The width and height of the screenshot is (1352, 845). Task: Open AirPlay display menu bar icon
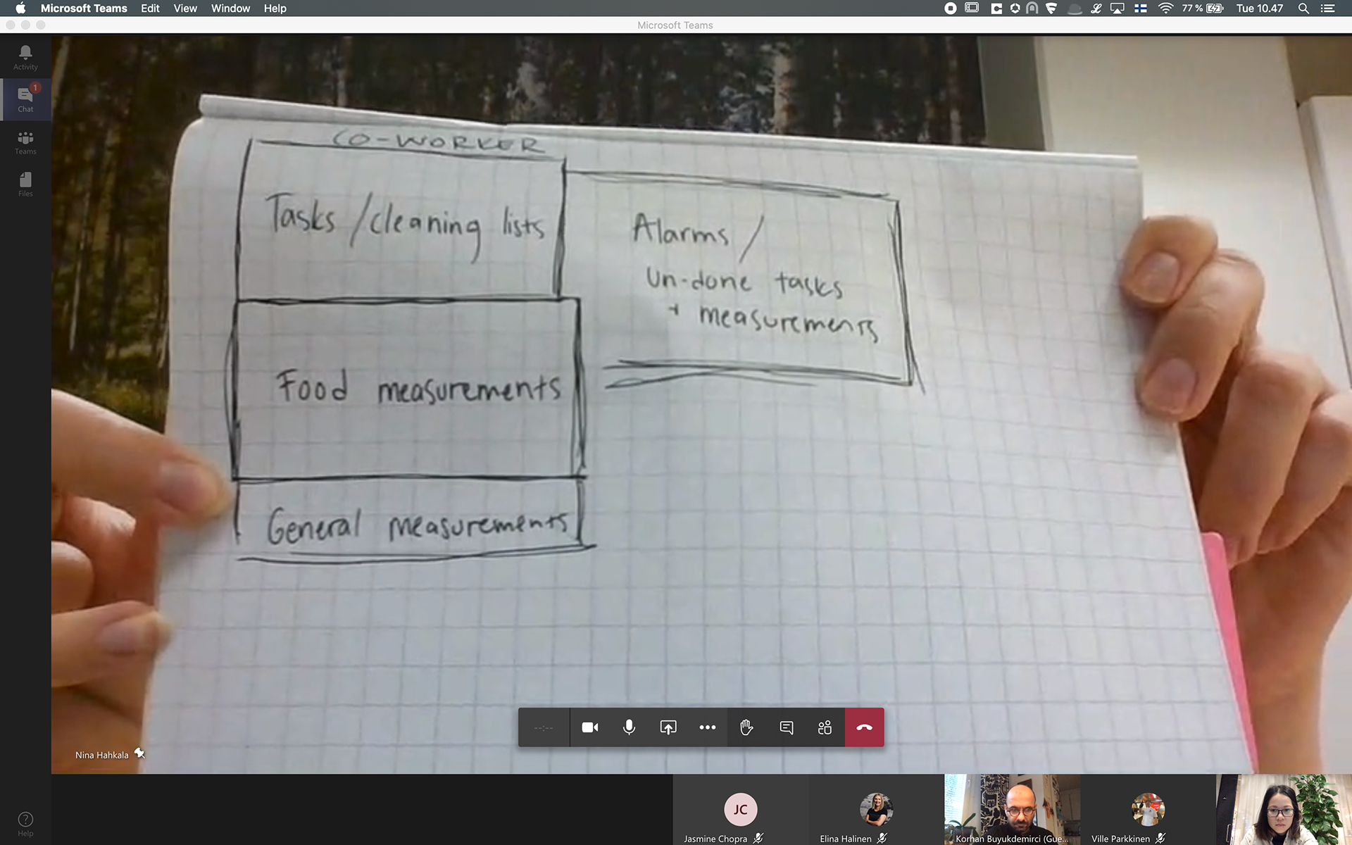[1118, 8]
